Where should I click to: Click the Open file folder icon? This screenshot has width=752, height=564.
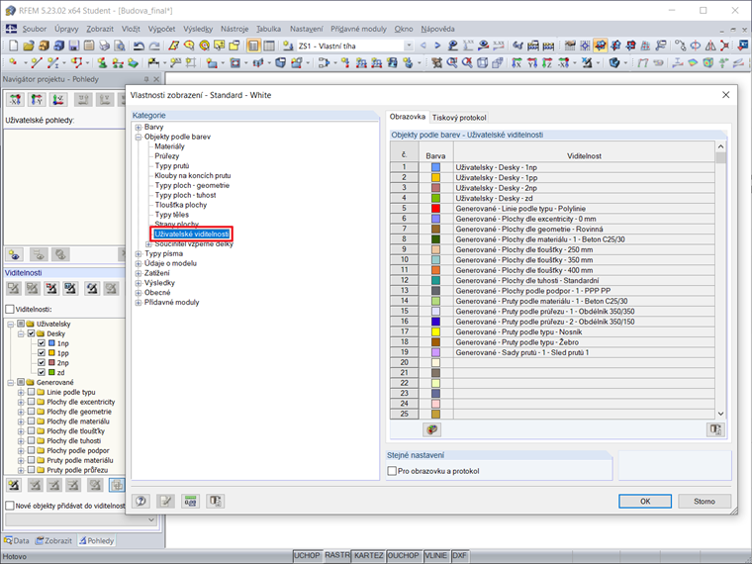pos(29,47)
